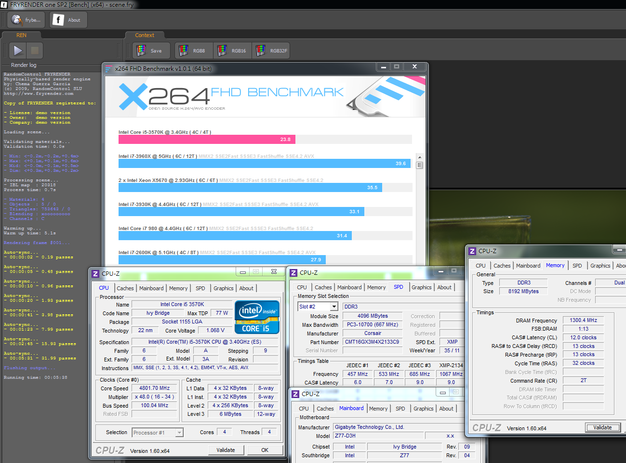626x463 pixels.
Task: Select CAS# Latency 12.0 clocks value
Action: pos(583,337)
